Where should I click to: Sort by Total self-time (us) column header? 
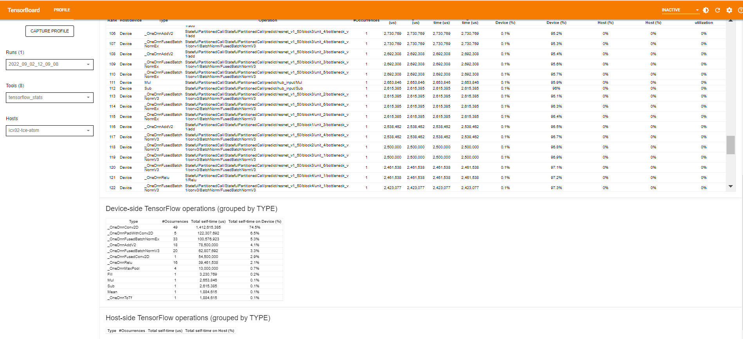click(x=208, y=222)
